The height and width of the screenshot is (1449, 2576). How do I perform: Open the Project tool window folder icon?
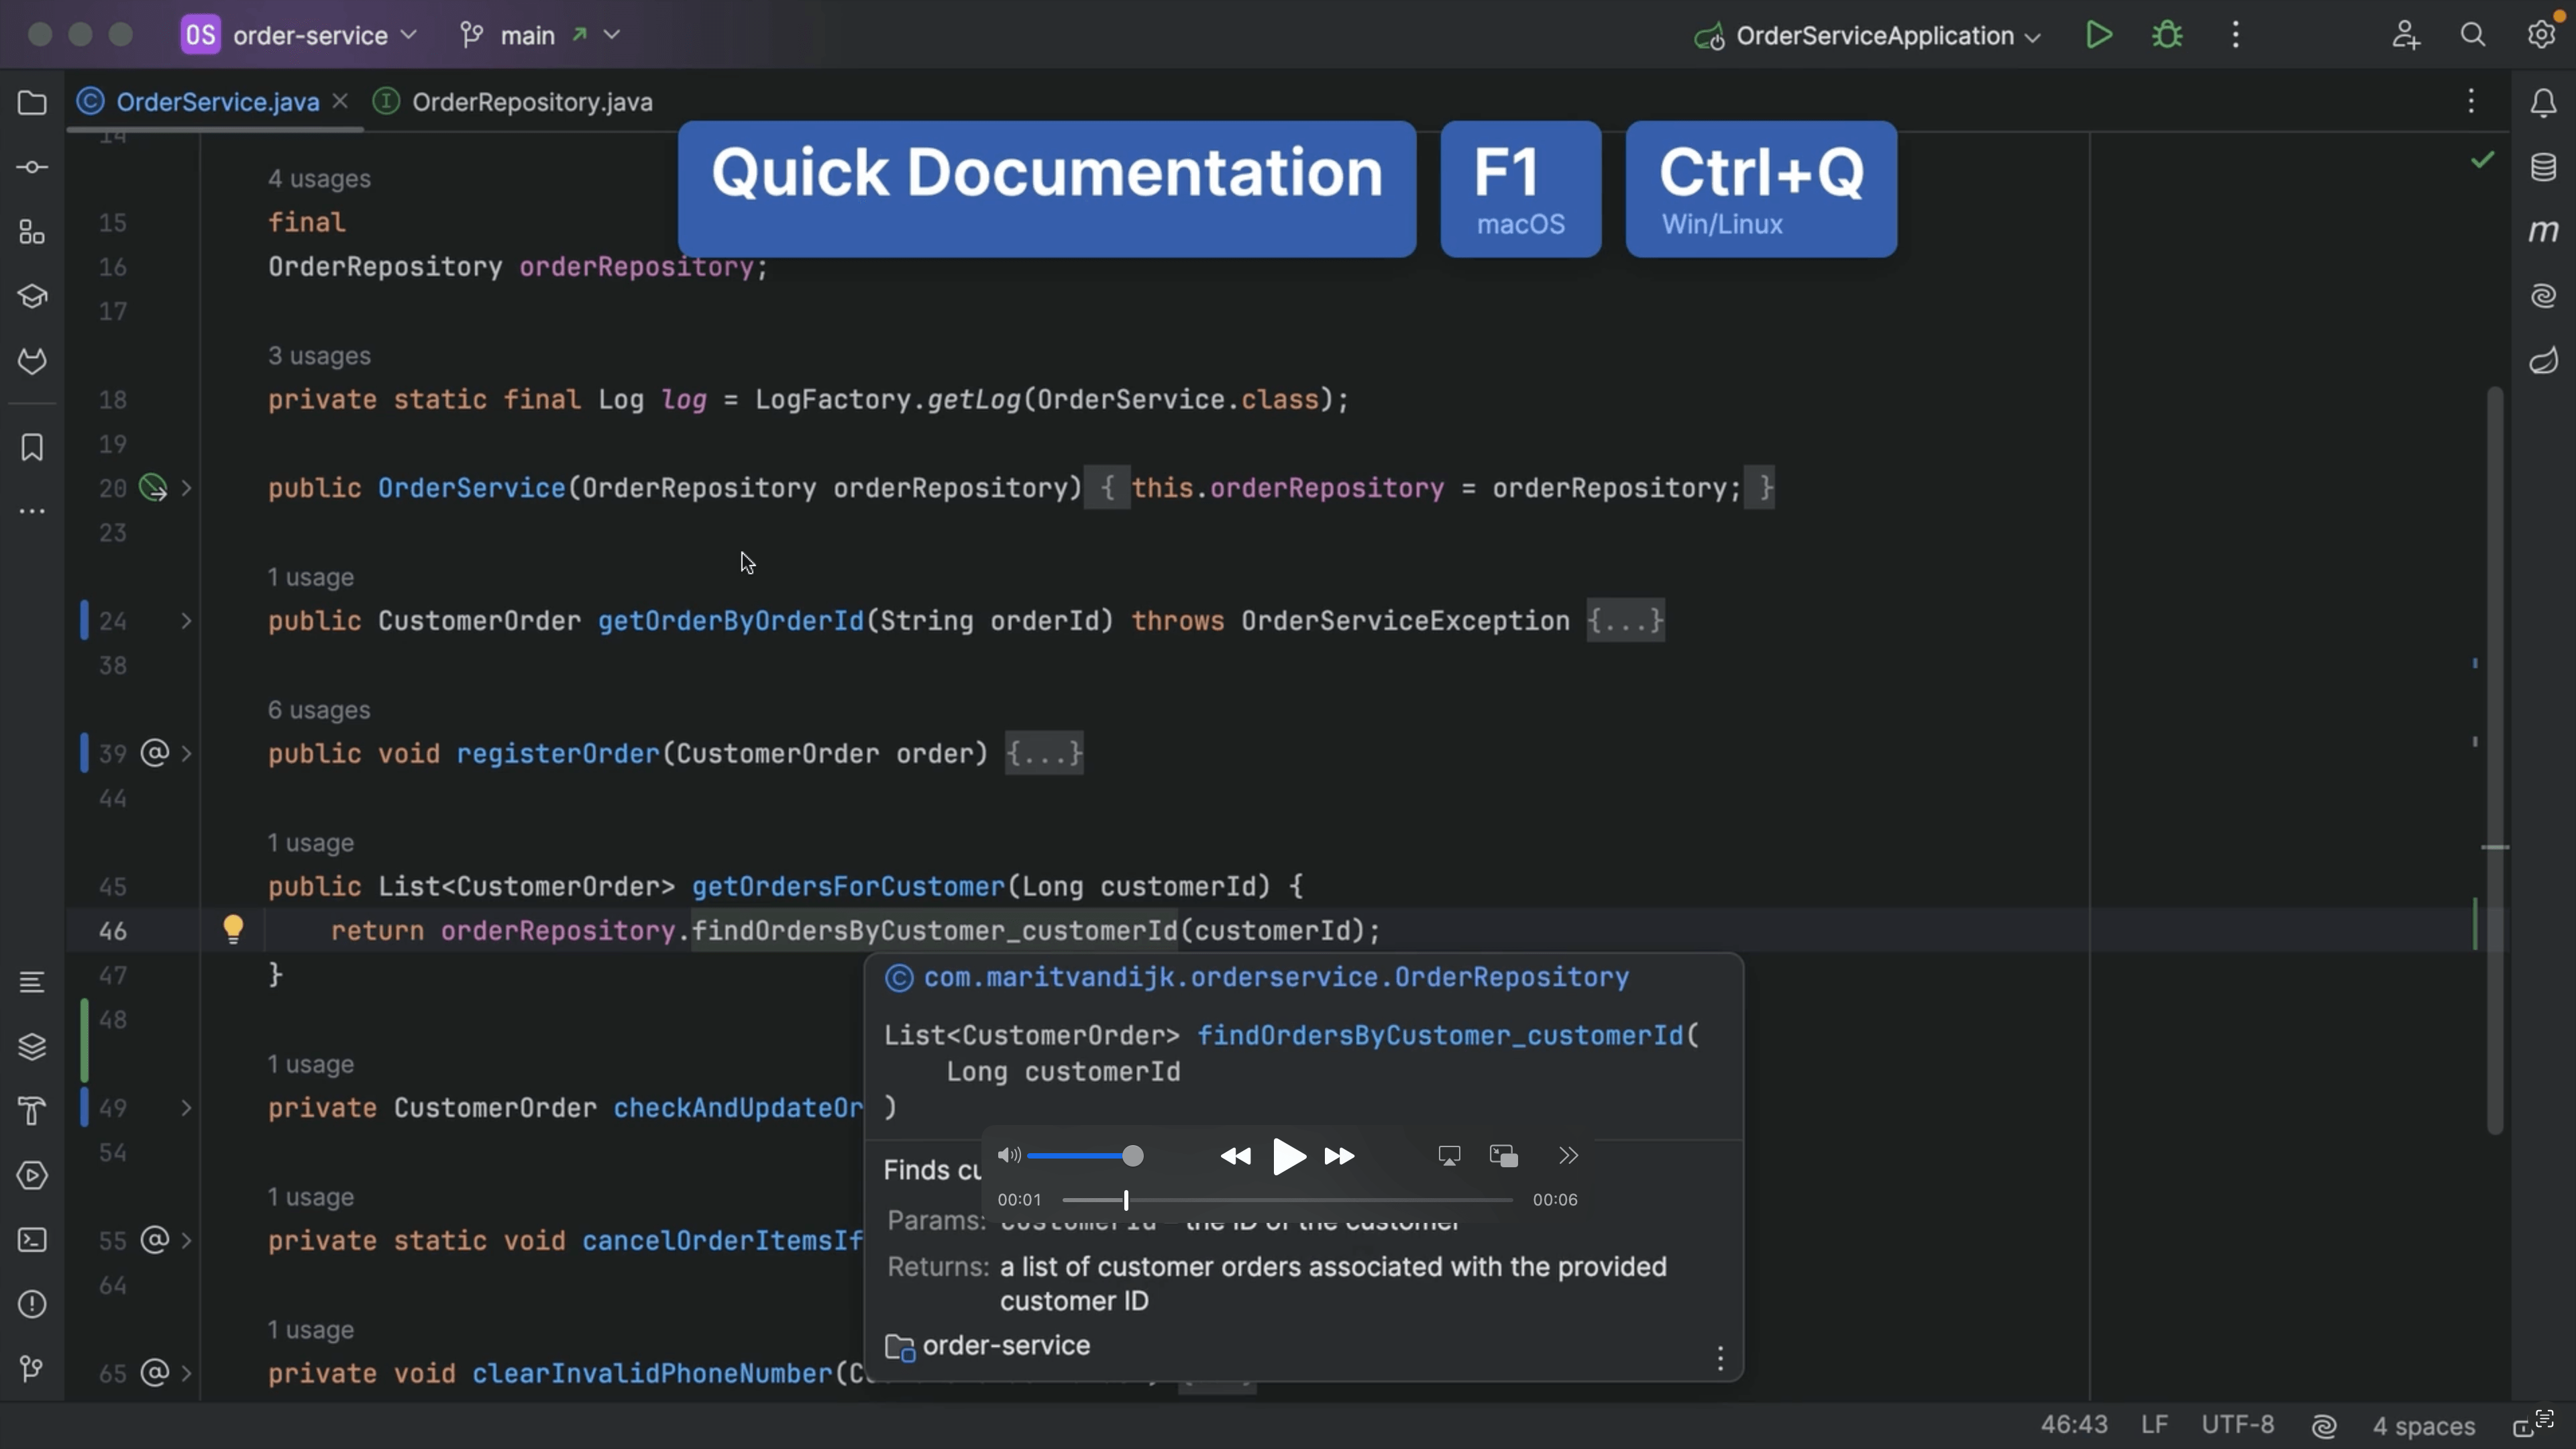tap(32, 103)
